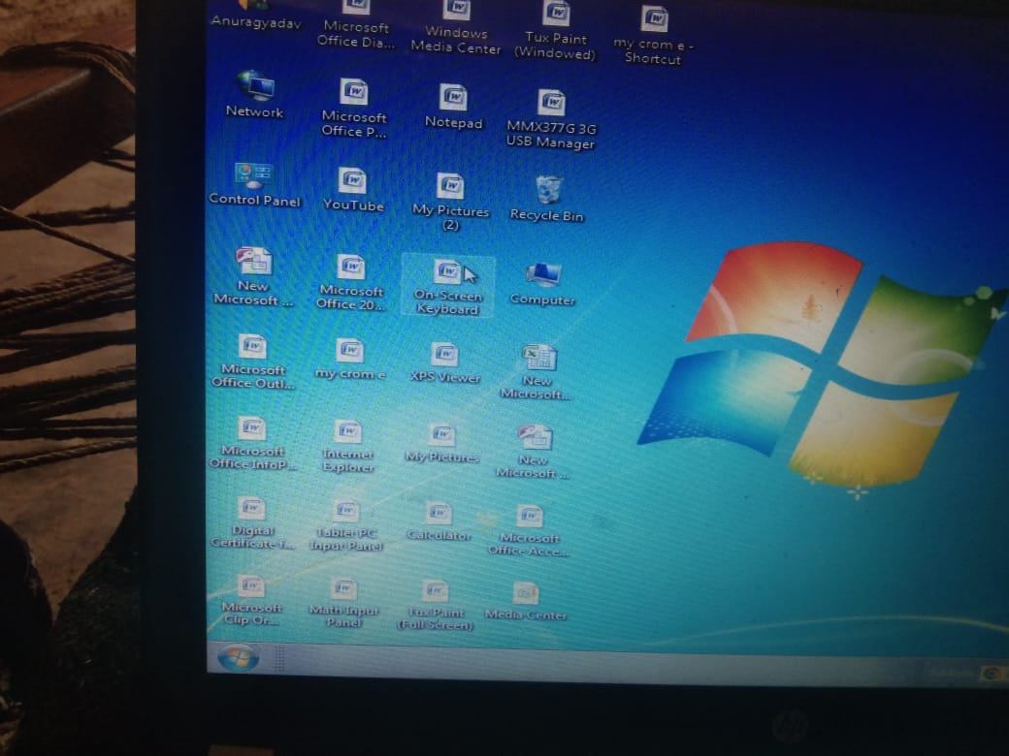
Task: Select the XPS Viewer shortcut
Action: (x=445, y=363)
